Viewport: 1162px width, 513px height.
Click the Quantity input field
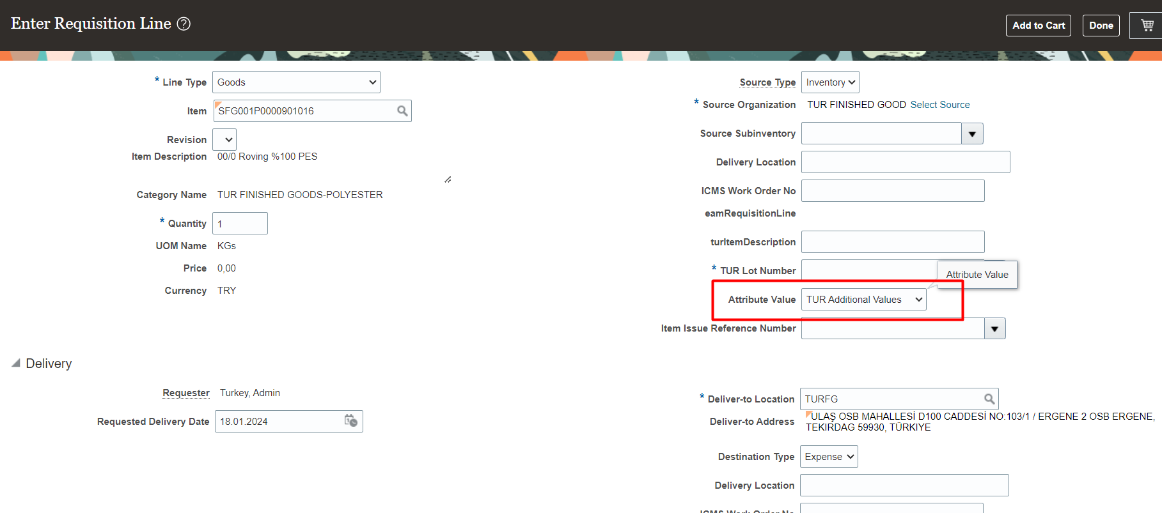[x=240, y=224]
